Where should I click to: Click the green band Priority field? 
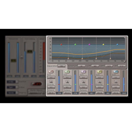click(67, 87)
